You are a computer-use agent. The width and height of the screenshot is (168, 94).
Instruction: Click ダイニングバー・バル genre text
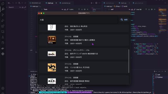81,50
